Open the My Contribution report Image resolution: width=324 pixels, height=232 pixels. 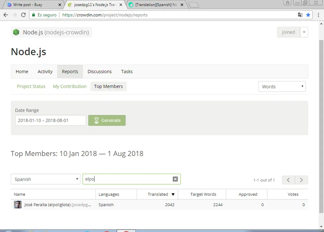(x=70, y=86)
